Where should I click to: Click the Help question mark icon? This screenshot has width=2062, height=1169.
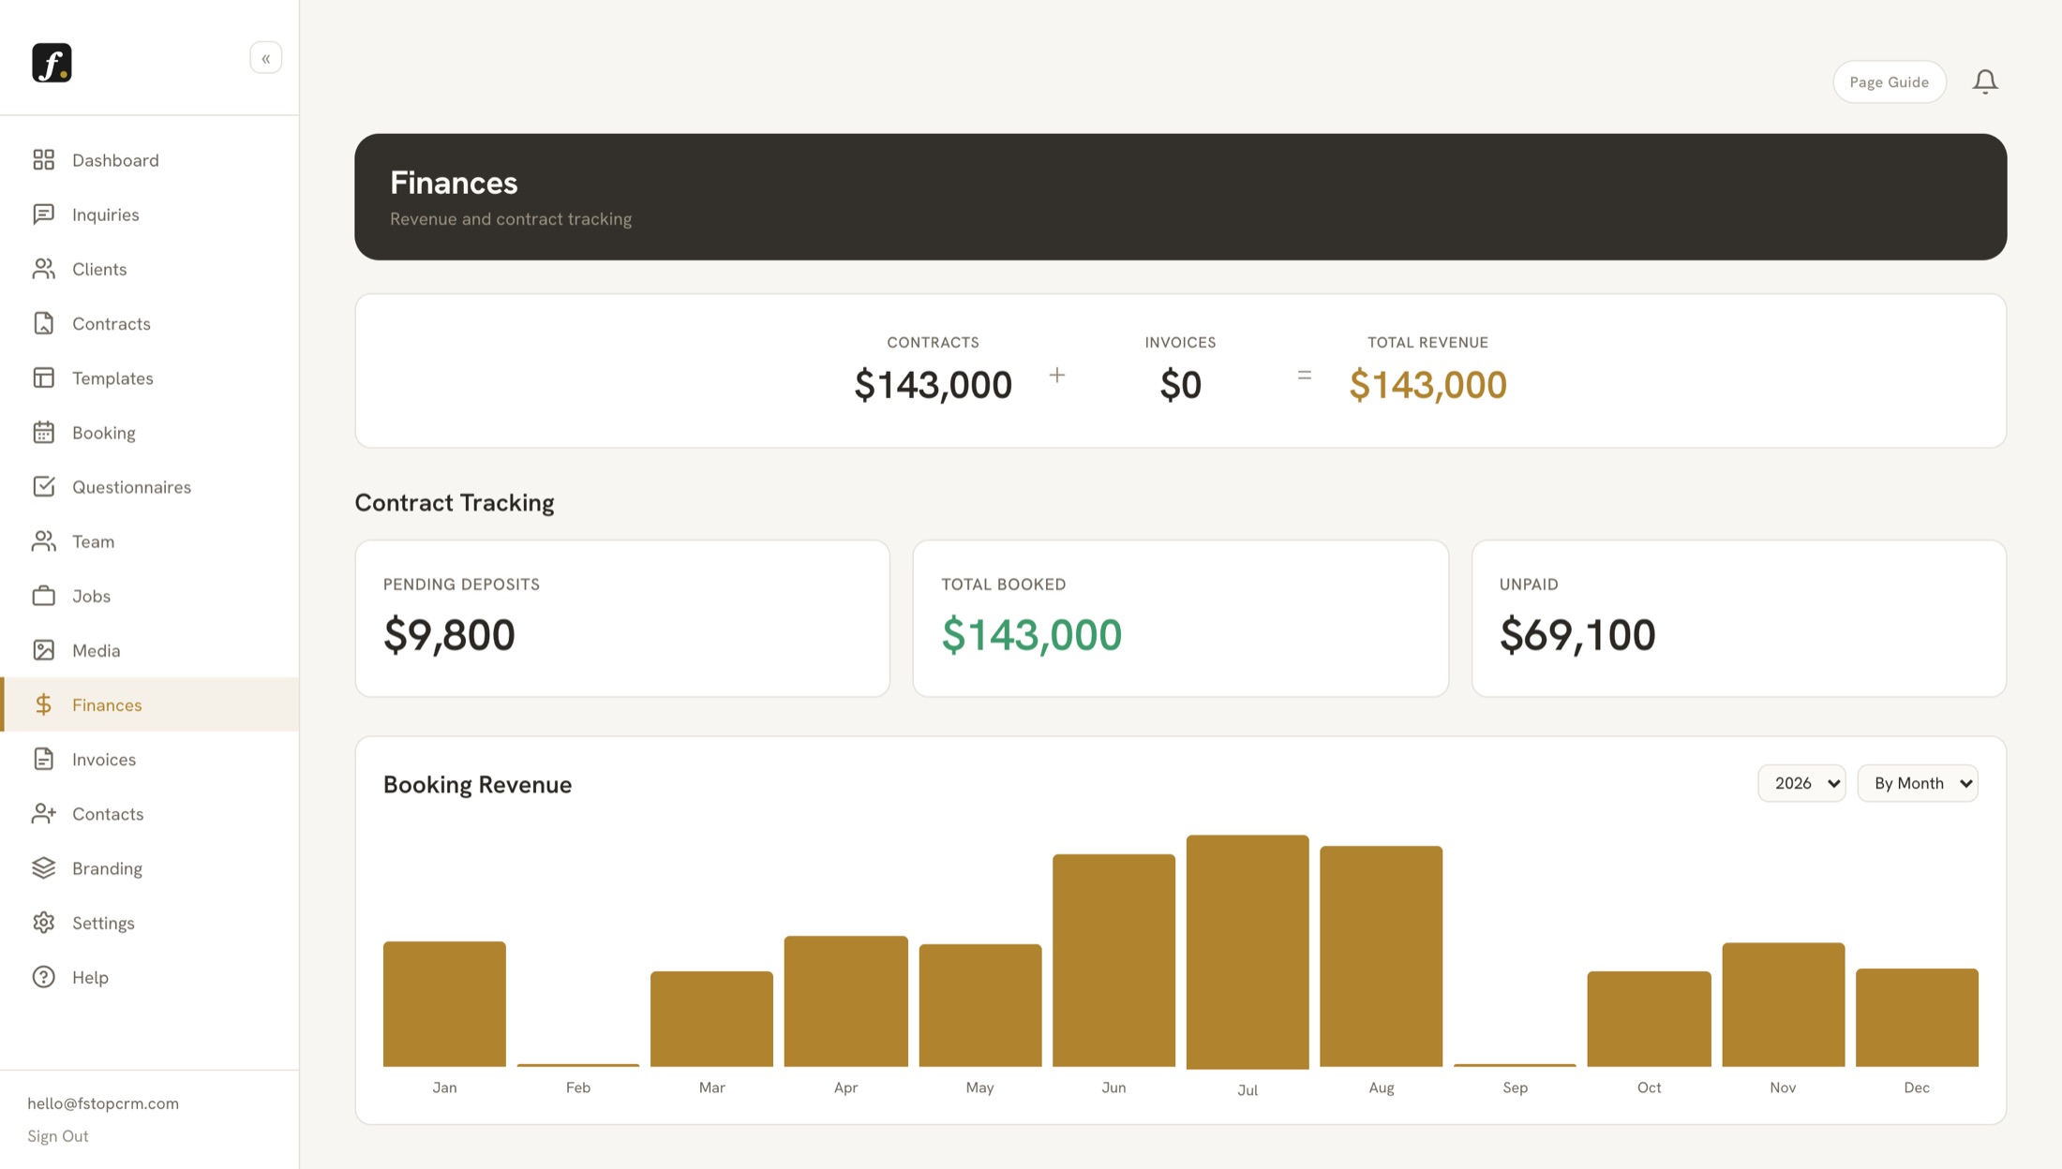(x=44, y=977)
